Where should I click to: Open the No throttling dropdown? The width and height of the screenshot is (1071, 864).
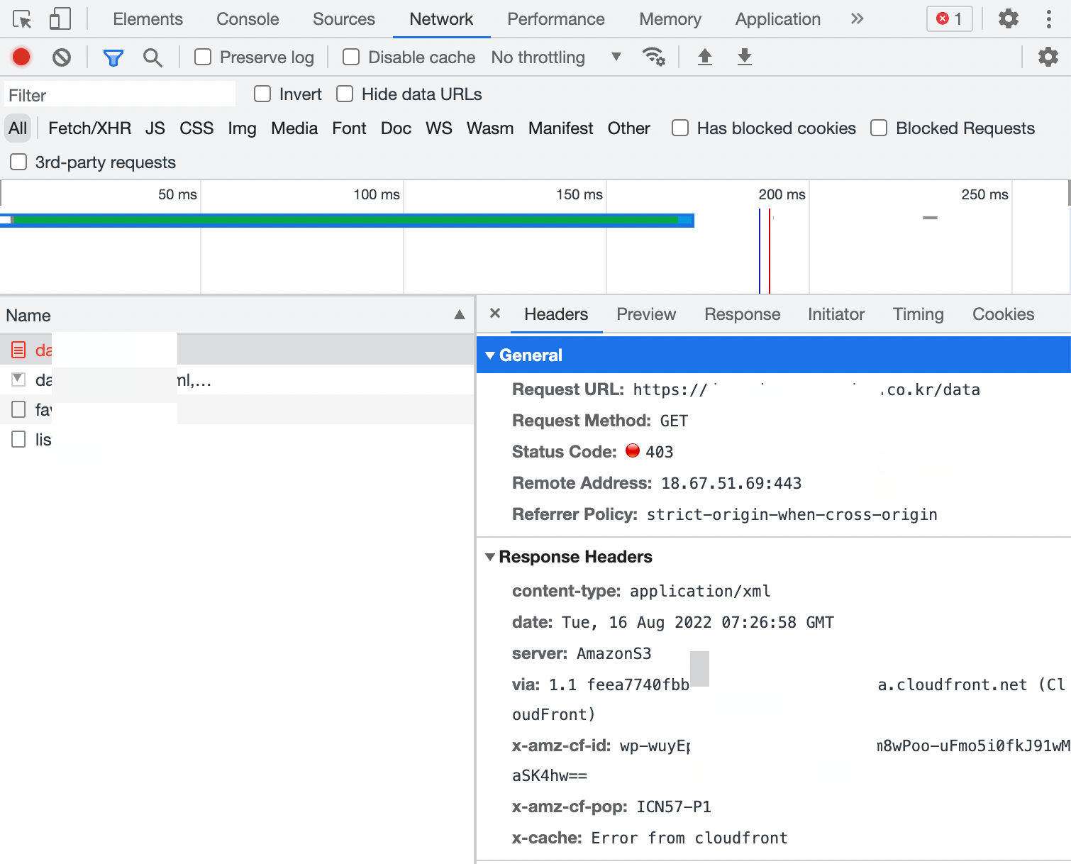click(x=556, y=57)
